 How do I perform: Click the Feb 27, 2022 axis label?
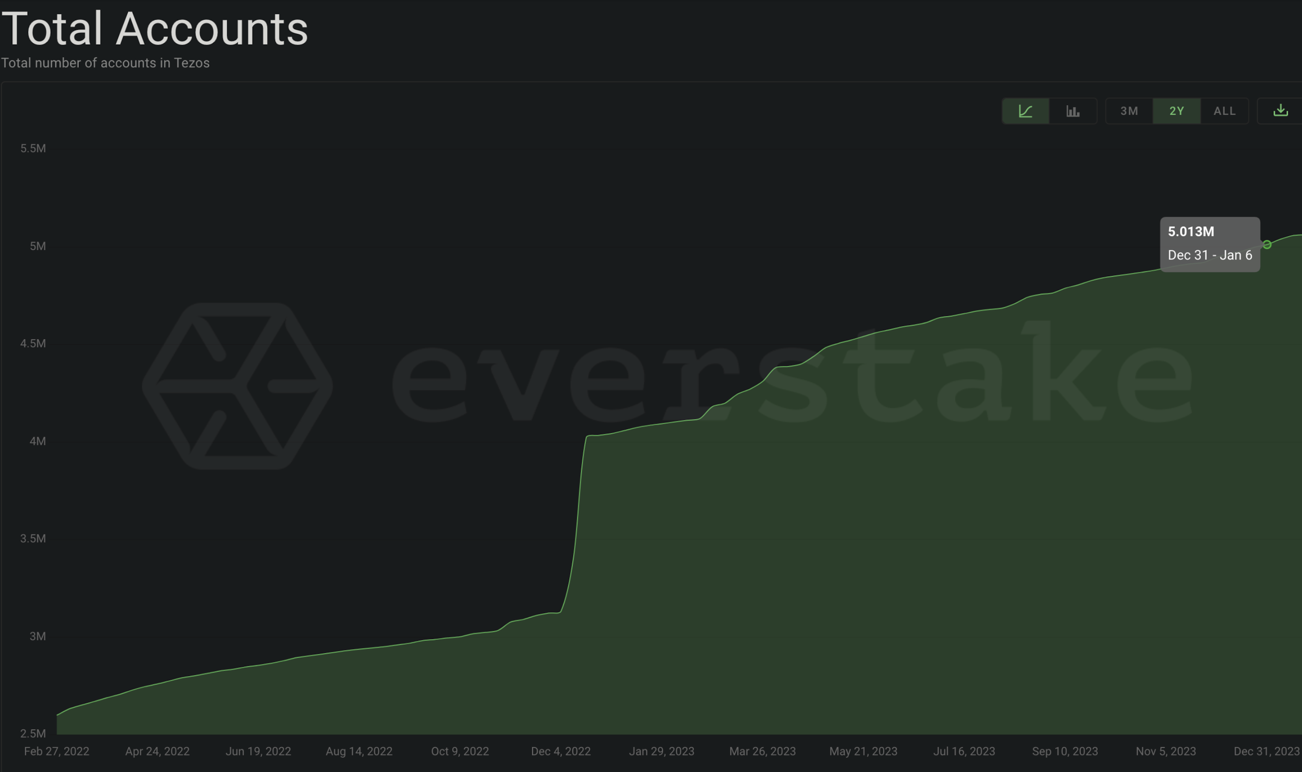tap(57, 751)
